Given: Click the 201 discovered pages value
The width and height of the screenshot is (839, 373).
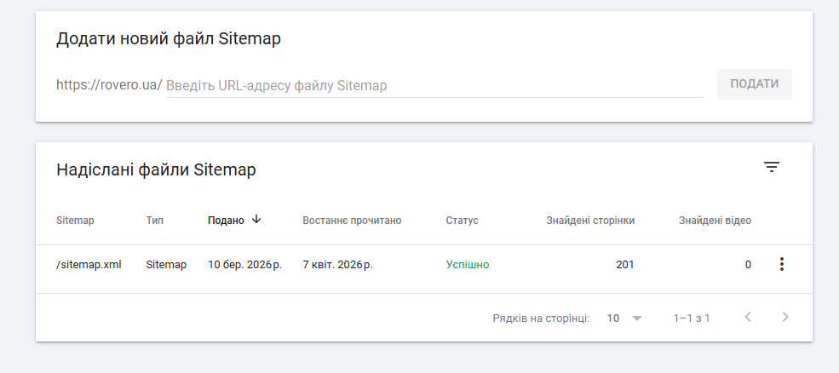Looking at the screenshot, I should pyautogui.click(x=624, y=265).
